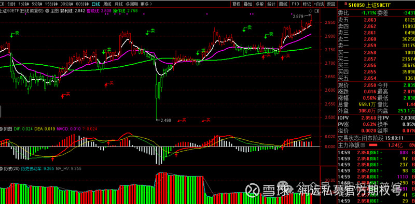The height and width of the screenshot is (204, 415).
Task: Click the R margin-trading marker icon
Action: coord(345,4)
